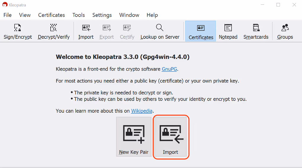
Task: Open the Help menu
Action: 152,15
